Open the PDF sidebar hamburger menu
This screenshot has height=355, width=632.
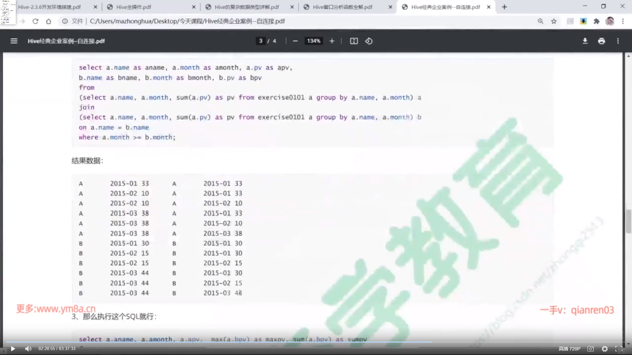click(x=14, y=41)
